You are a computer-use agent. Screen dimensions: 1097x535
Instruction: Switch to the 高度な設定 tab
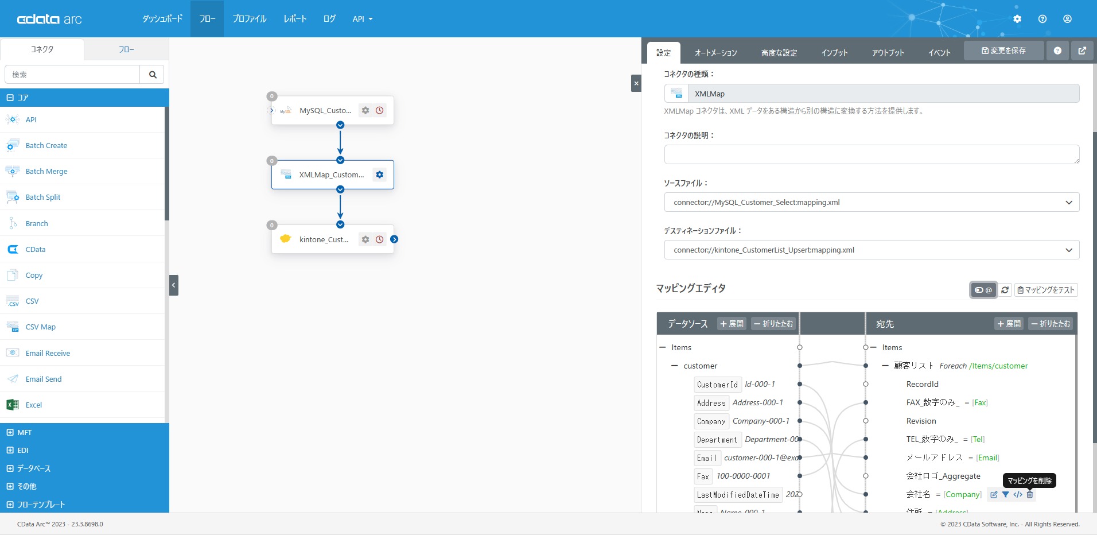[x=779, y=53]
